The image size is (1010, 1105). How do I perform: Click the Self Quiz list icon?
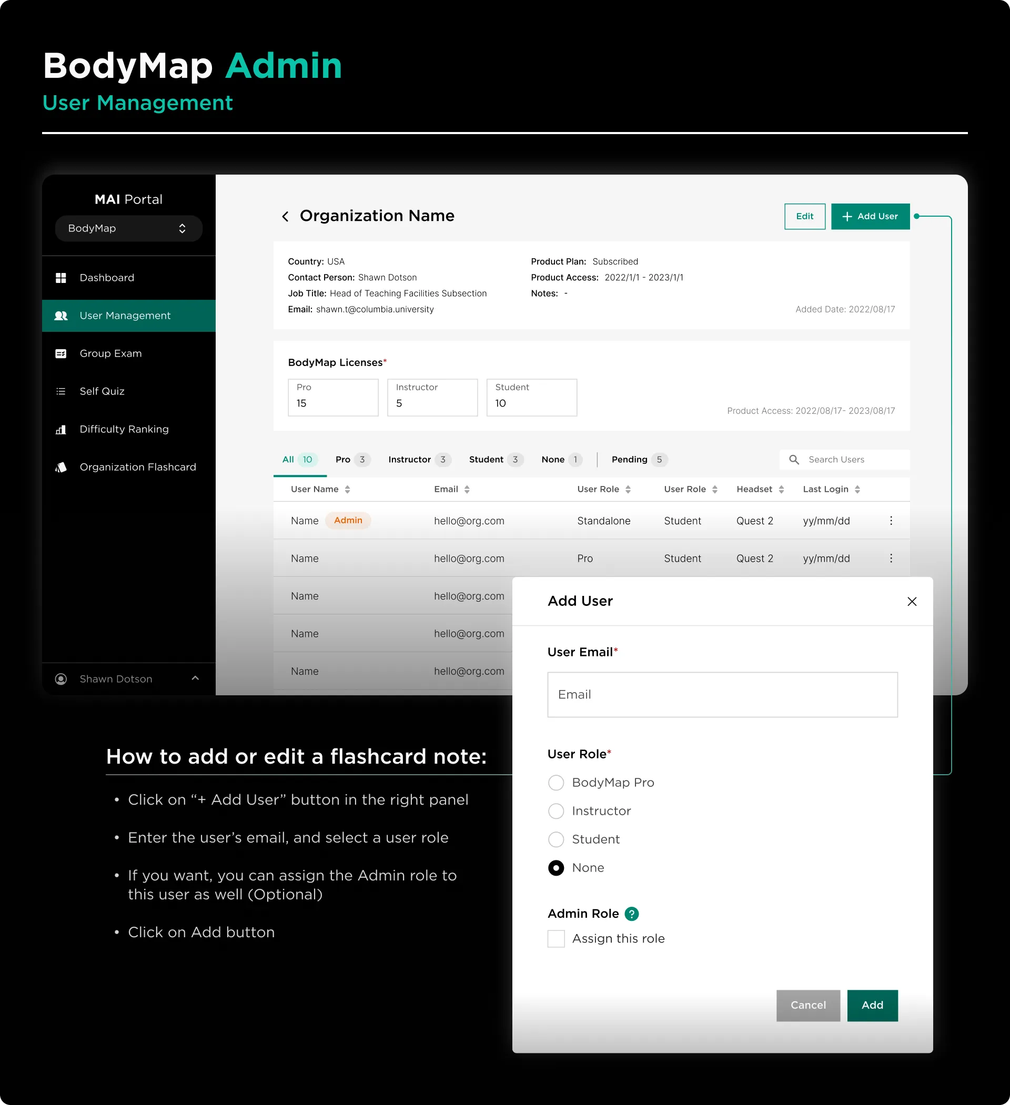click(61, 391)
